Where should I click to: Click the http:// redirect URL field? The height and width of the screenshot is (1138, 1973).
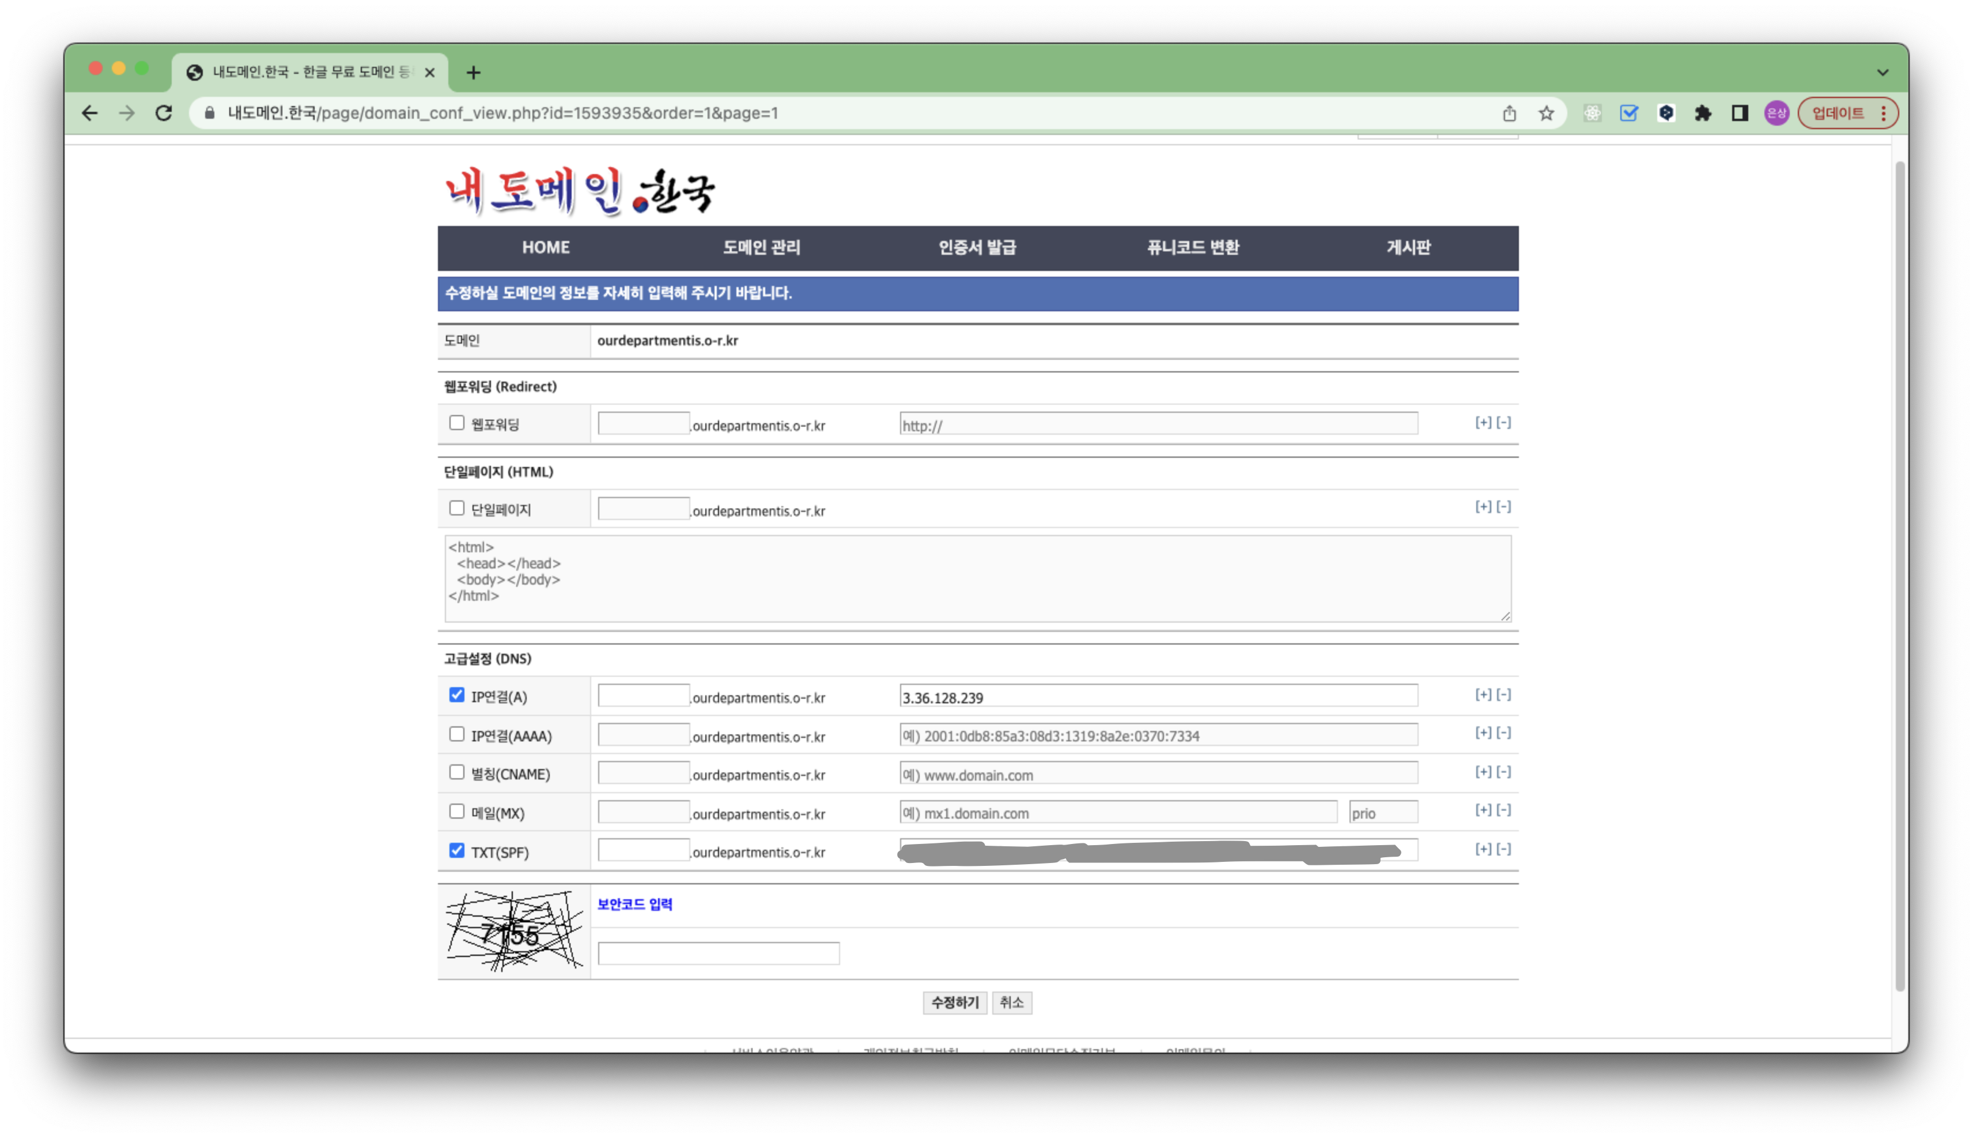tap(1158, 424)
